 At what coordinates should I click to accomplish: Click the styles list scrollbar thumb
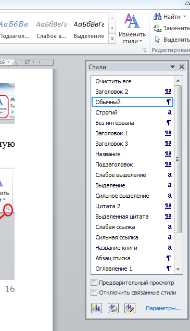pos(178,159)
